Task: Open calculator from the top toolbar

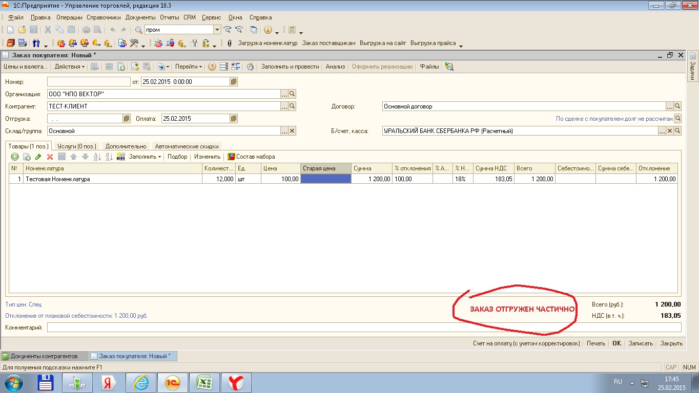Action: pyautogui.click(x=292, y=30)
